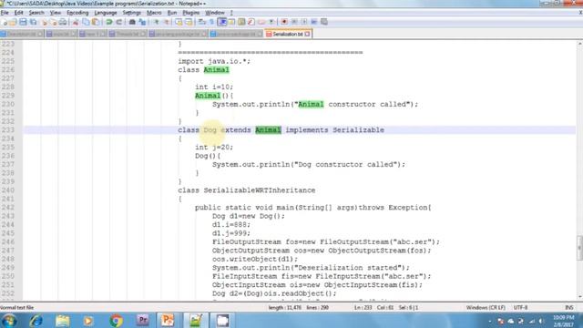Click 'oos.writeObject(d1);' line

click(x=255, y=259)
